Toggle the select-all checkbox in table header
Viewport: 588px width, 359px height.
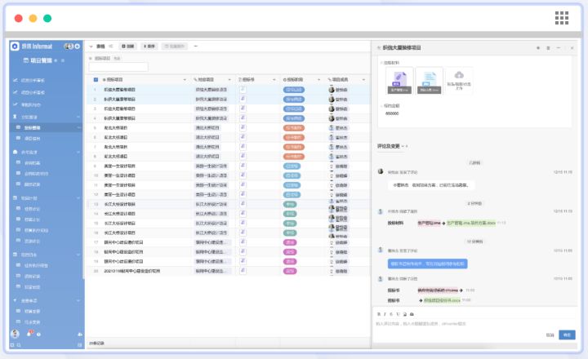tap(95, 79)
